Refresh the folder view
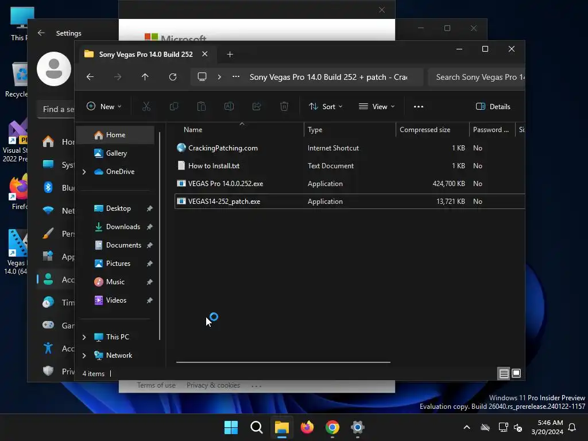Image resolution: width=588 pixels, height=441 pixels. pyautogui.click(x=173, y=77)
